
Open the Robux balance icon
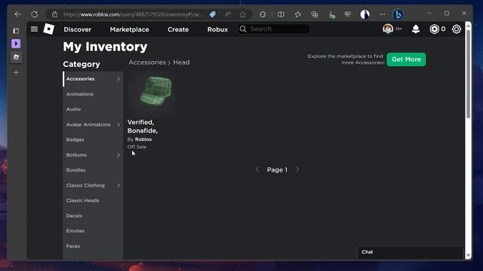click(434, 29)
